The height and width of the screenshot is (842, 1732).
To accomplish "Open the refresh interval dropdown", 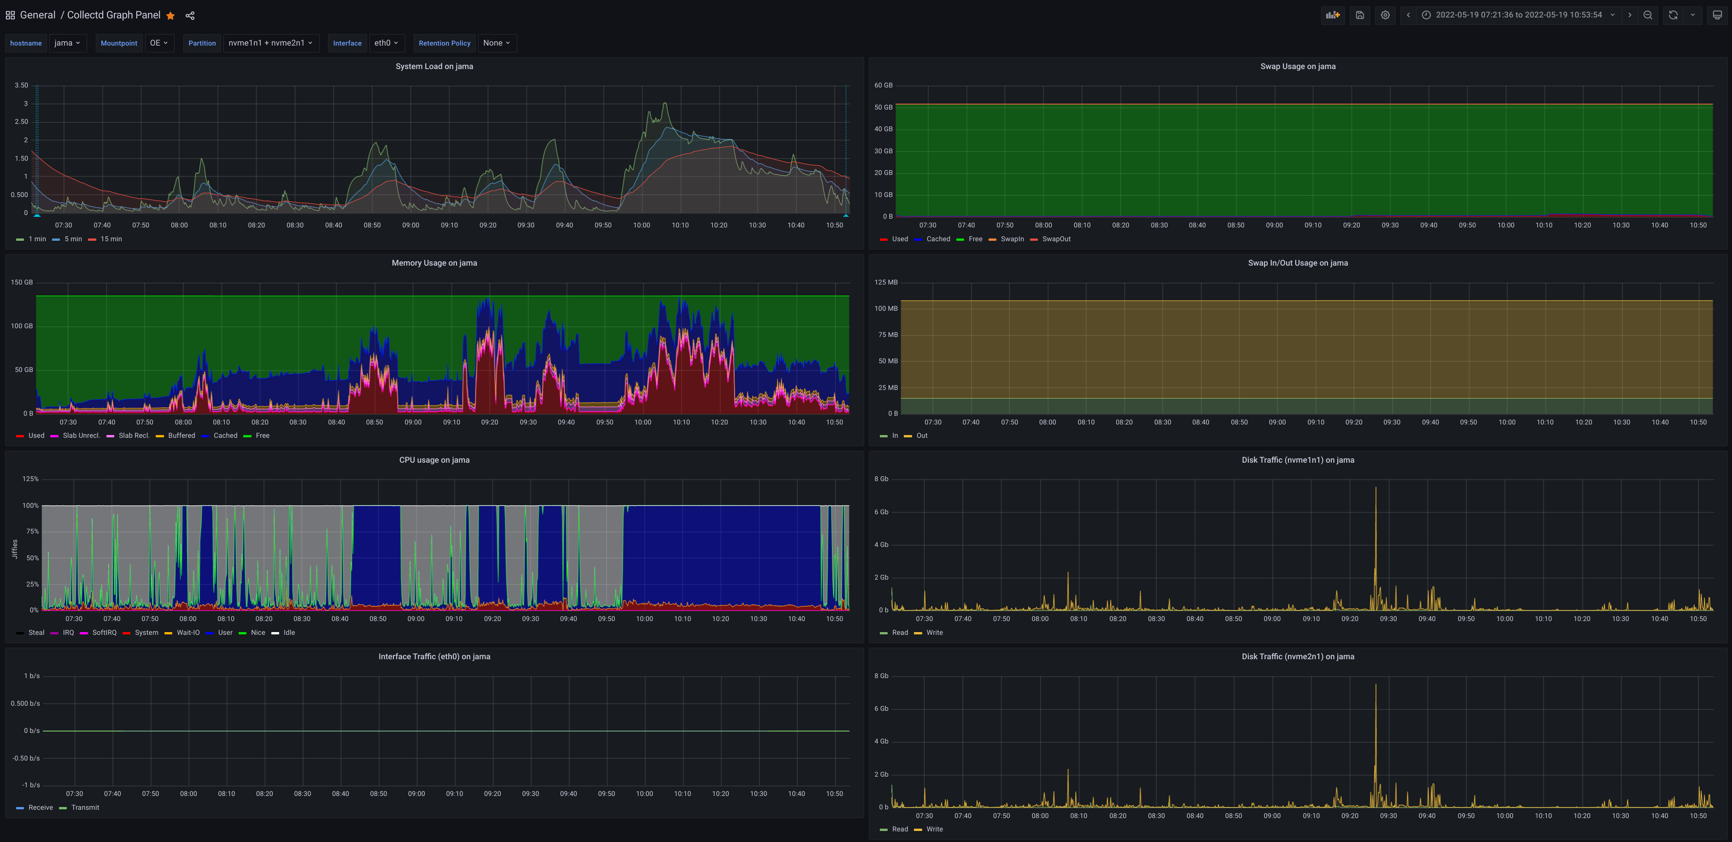I will click(x=1693, y=15).
